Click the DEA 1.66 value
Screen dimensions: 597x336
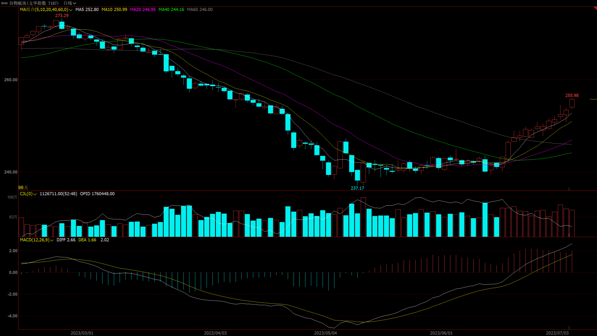pyautogui.click(x=87, y=240)
